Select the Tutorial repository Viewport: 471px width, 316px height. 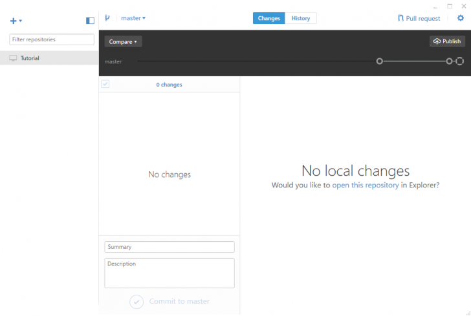pos(49,58)
